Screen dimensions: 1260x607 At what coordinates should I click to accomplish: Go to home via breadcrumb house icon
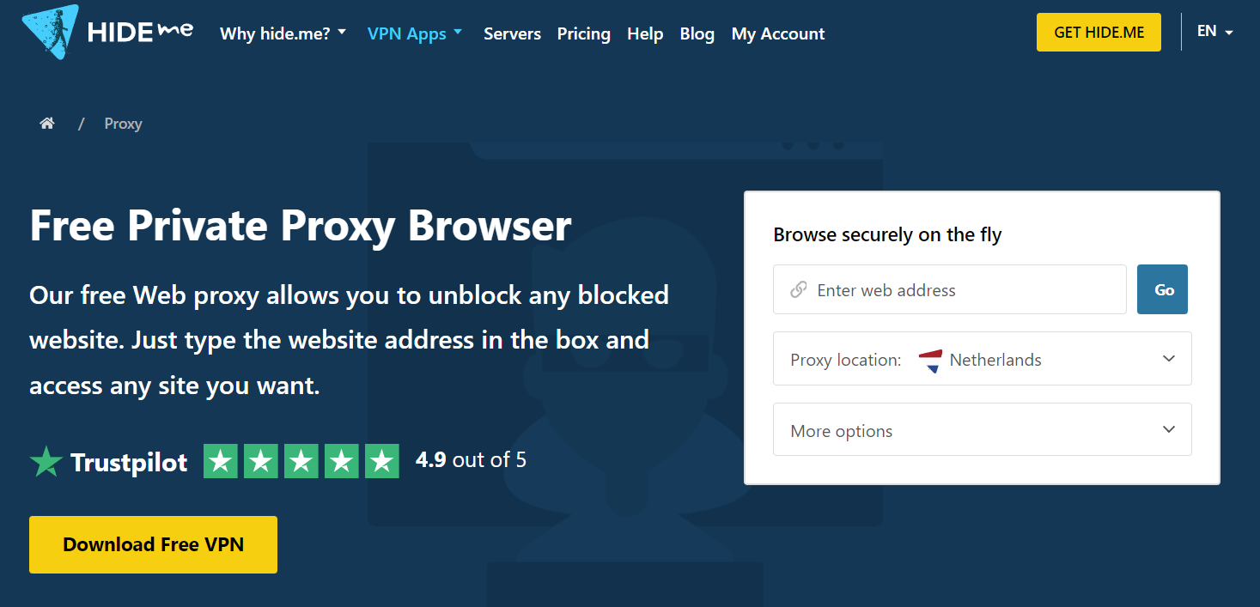point(47,124)
